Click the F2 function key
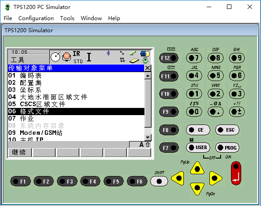Image resolution: width=261 pixels, height=206 pixels. 44,181
